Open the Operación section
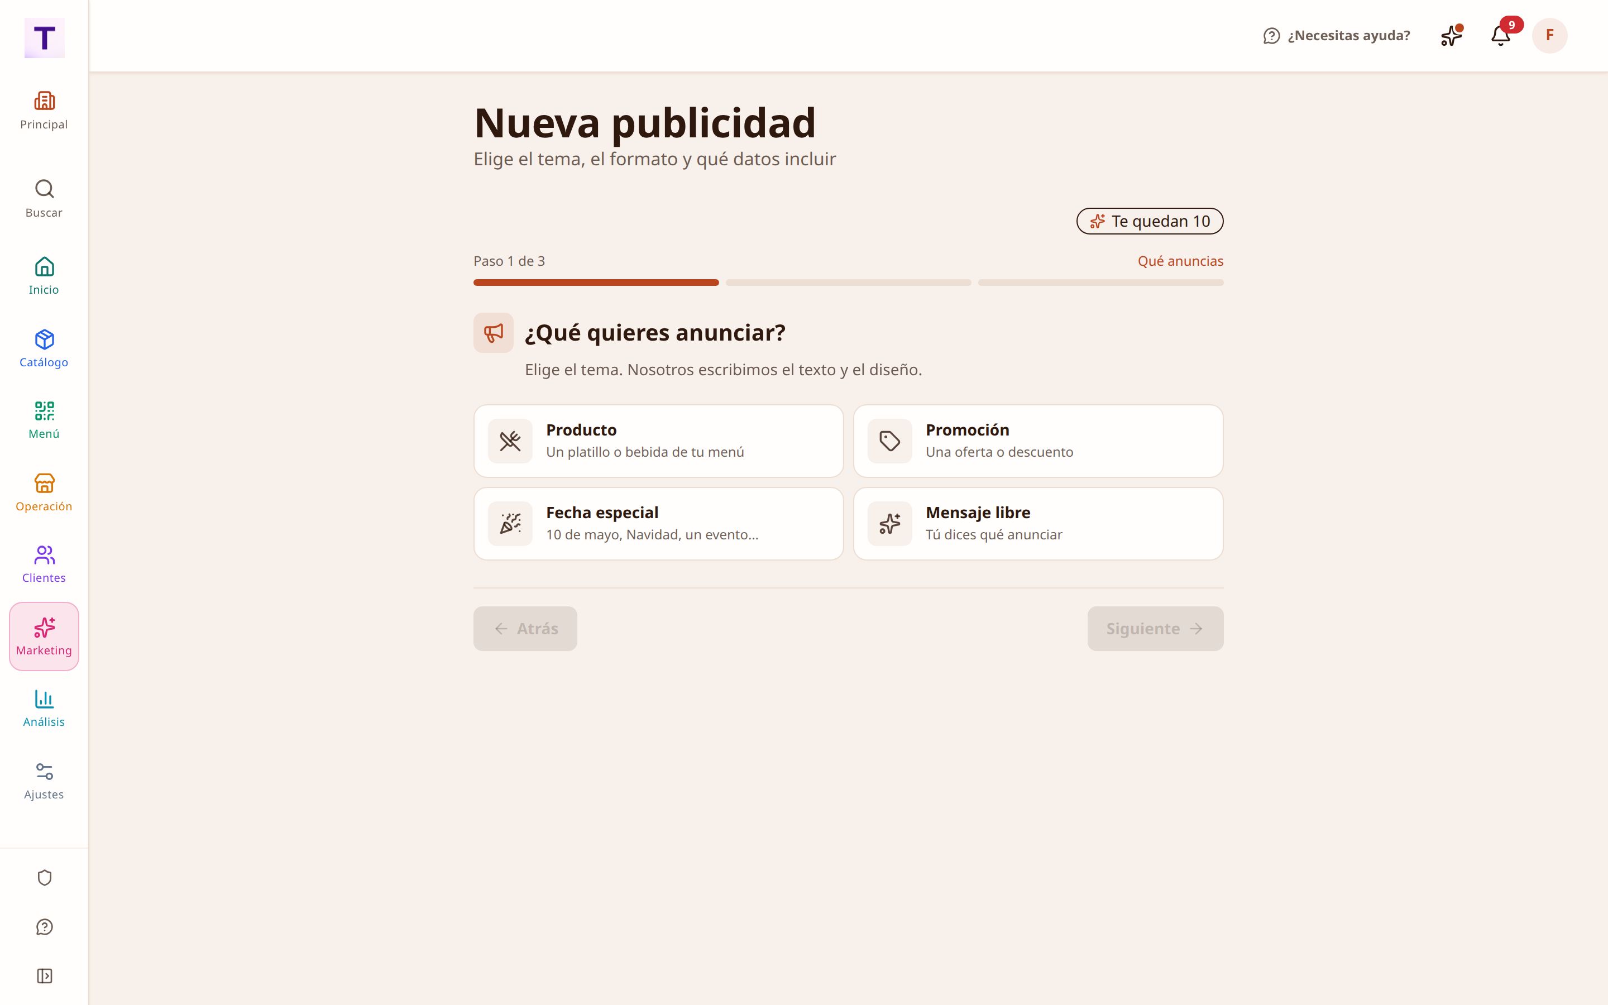Viewport: 1608px width, 1005px height. point(44,492)
